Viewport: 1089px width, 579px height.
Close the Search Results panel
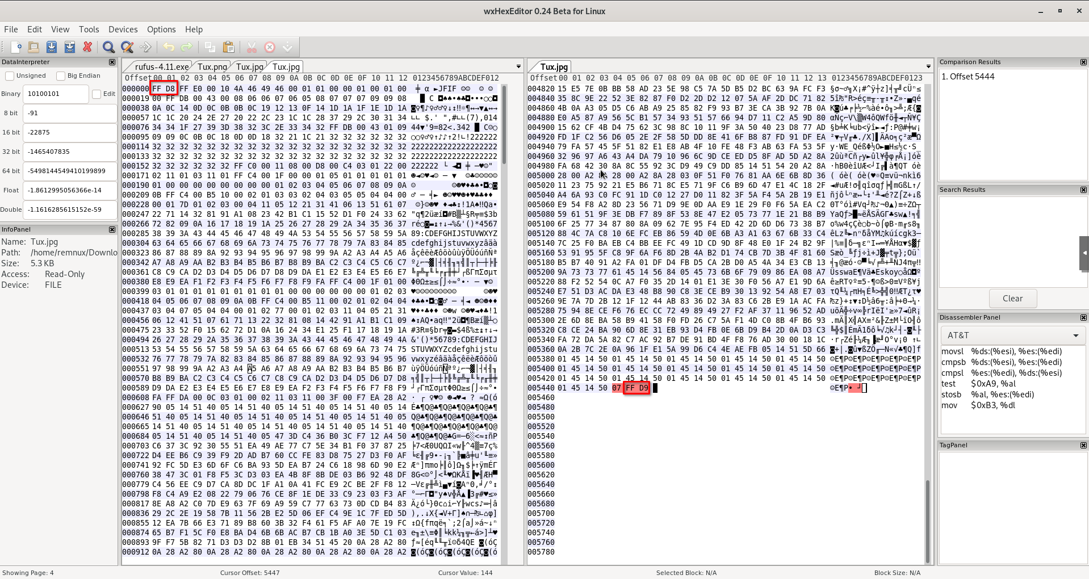coord(1083,190)
